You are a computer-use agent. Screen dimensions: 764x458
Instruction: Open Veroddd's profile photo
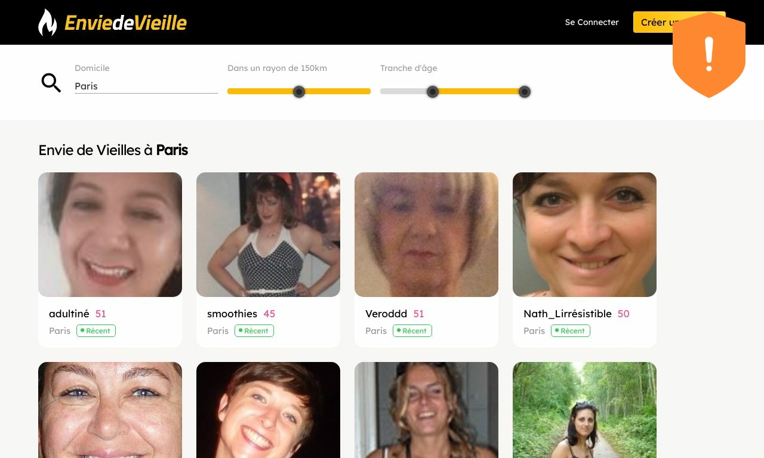426,234
